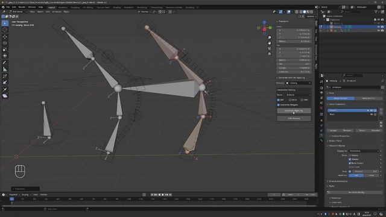Image resolution: width=386 pixels, height=217 pixels.
Task: Toggle the MCH bone layer checkbox
Action: 290,100
